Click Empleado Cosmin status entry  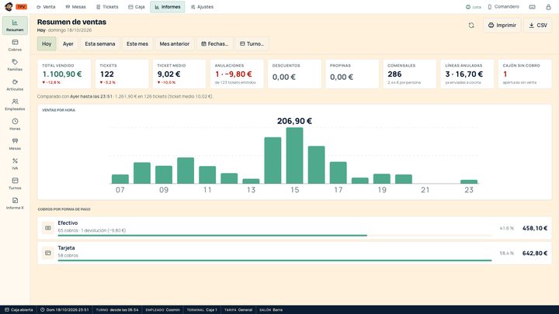coord(162,309)
